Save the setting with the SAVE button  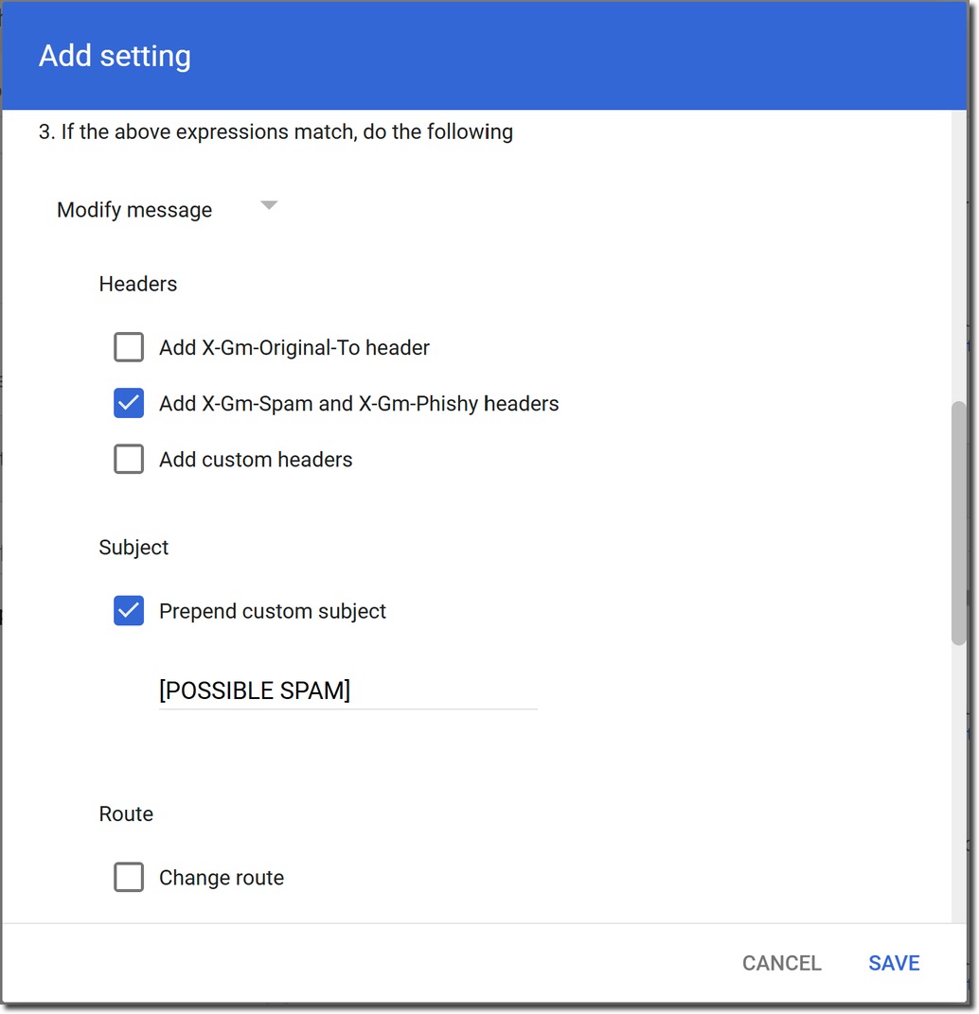[894, 963]
